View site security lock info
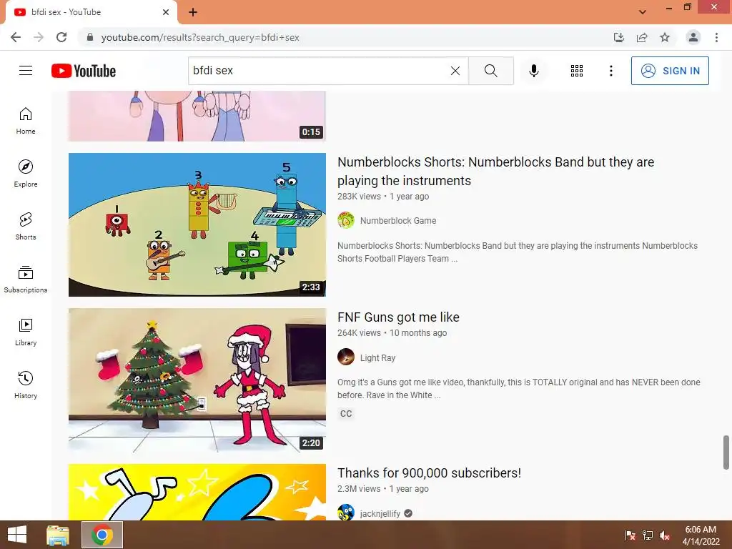This screenshot has width=732, height=549. click(90, 37)
